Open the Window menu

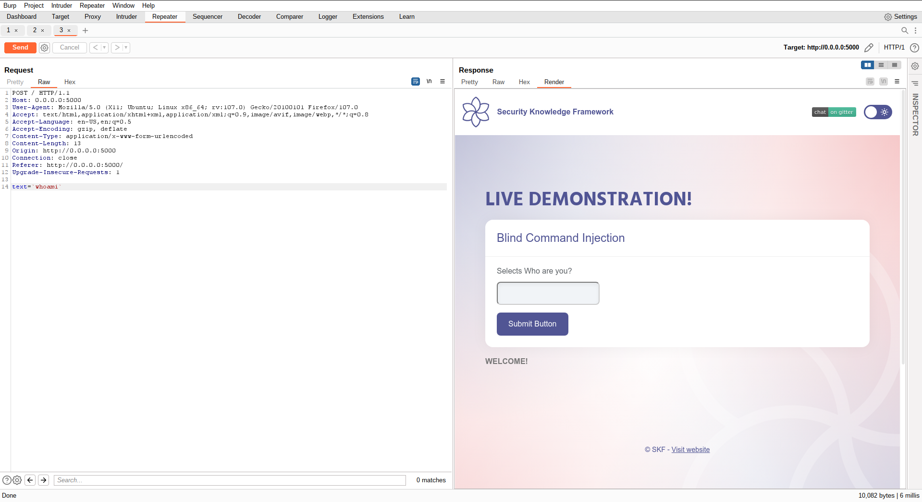(123, 5)
